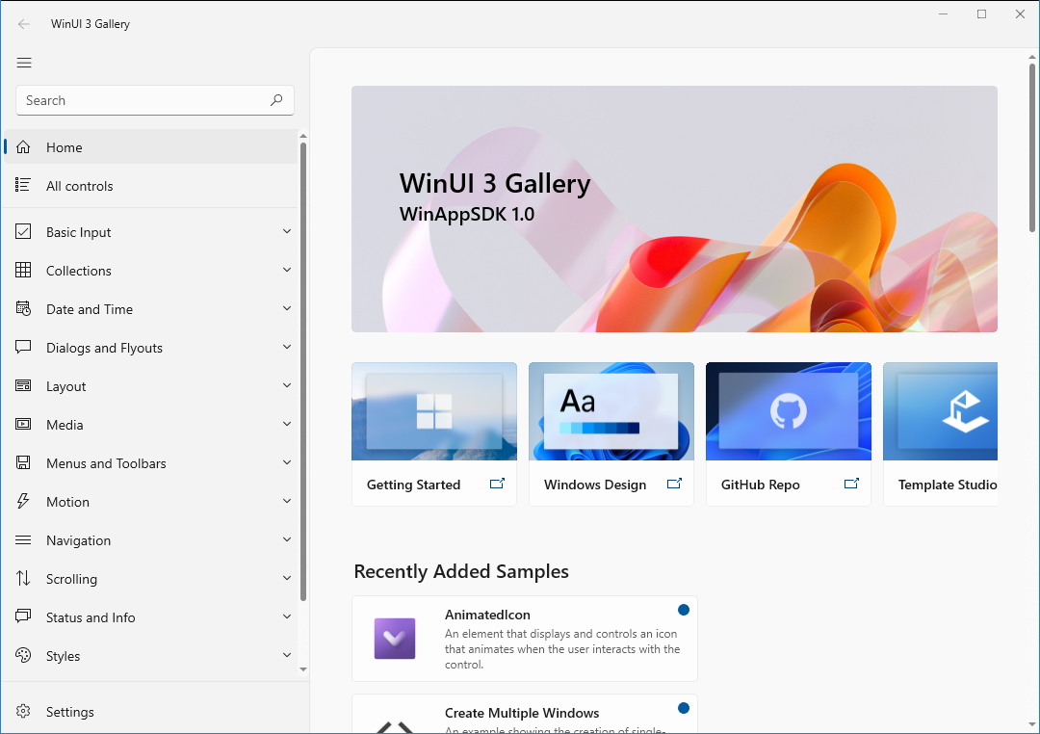Expand Collections chevron
Screen dimensions: 1040x734
click(287, 270)
